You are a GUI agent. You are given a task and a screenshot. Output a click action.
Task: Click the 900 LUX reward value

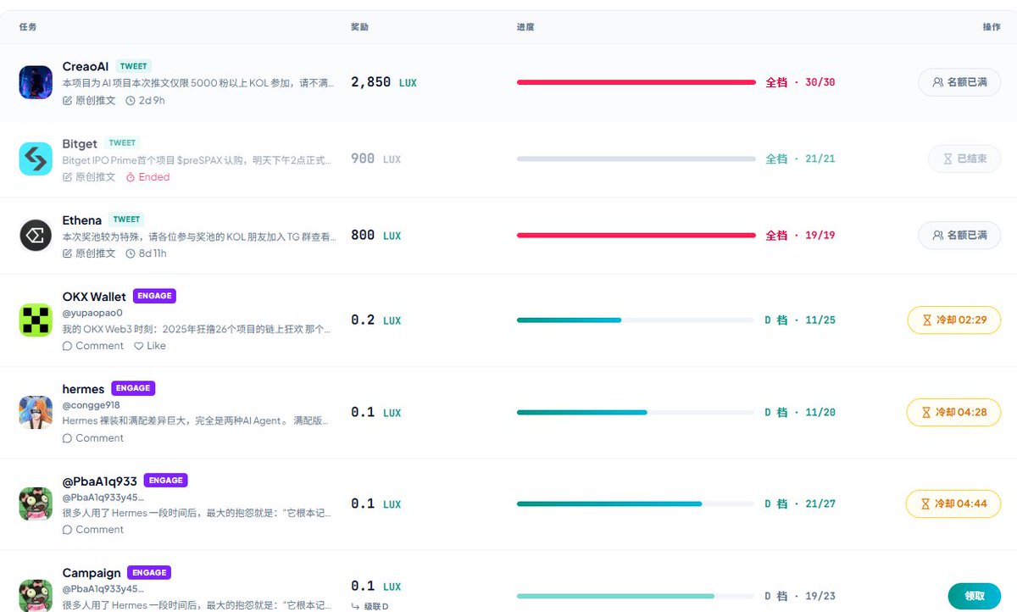coord(376,159)
